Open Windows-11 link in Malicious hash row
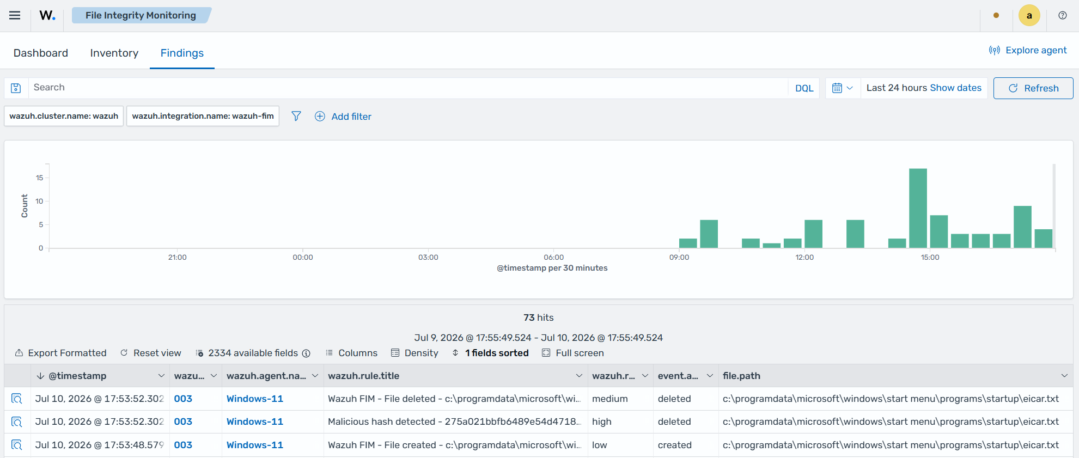The image size is (1079, 458). click(255, 422)
